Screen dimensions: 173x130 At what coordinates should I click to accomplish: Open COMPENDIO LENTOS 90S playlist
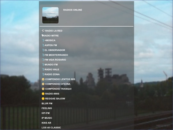[60, 79]
